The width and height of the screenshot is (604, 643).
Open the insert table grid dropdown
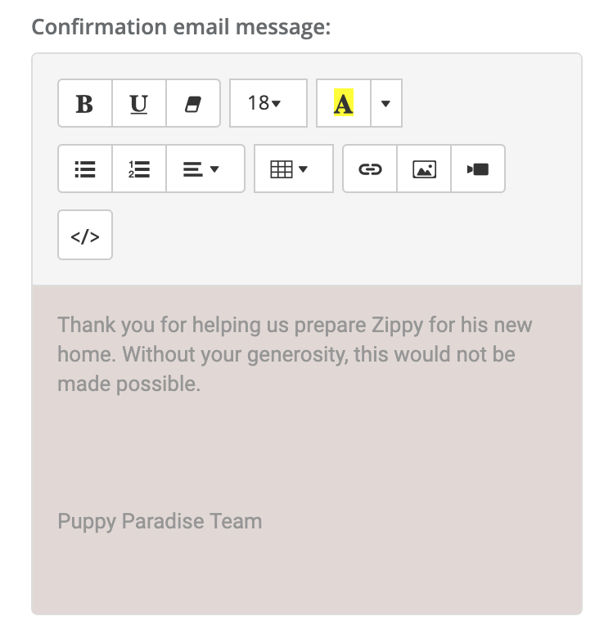(x=294, y=169)
